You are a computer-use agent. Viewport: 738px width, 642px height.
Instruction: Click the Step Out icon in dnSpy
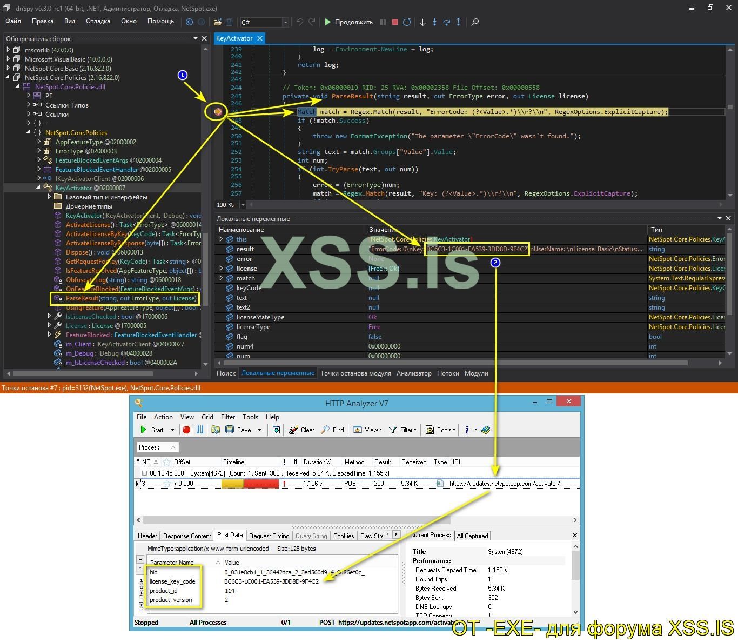pyautogui.click(x=459, y=22)
